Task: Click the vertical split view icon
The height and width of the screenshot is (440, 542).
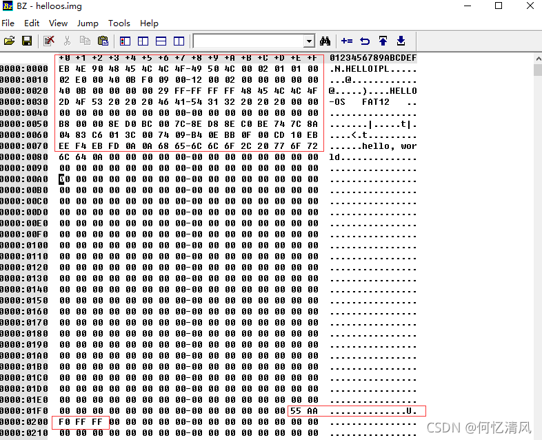Action: tap(179, 41)
